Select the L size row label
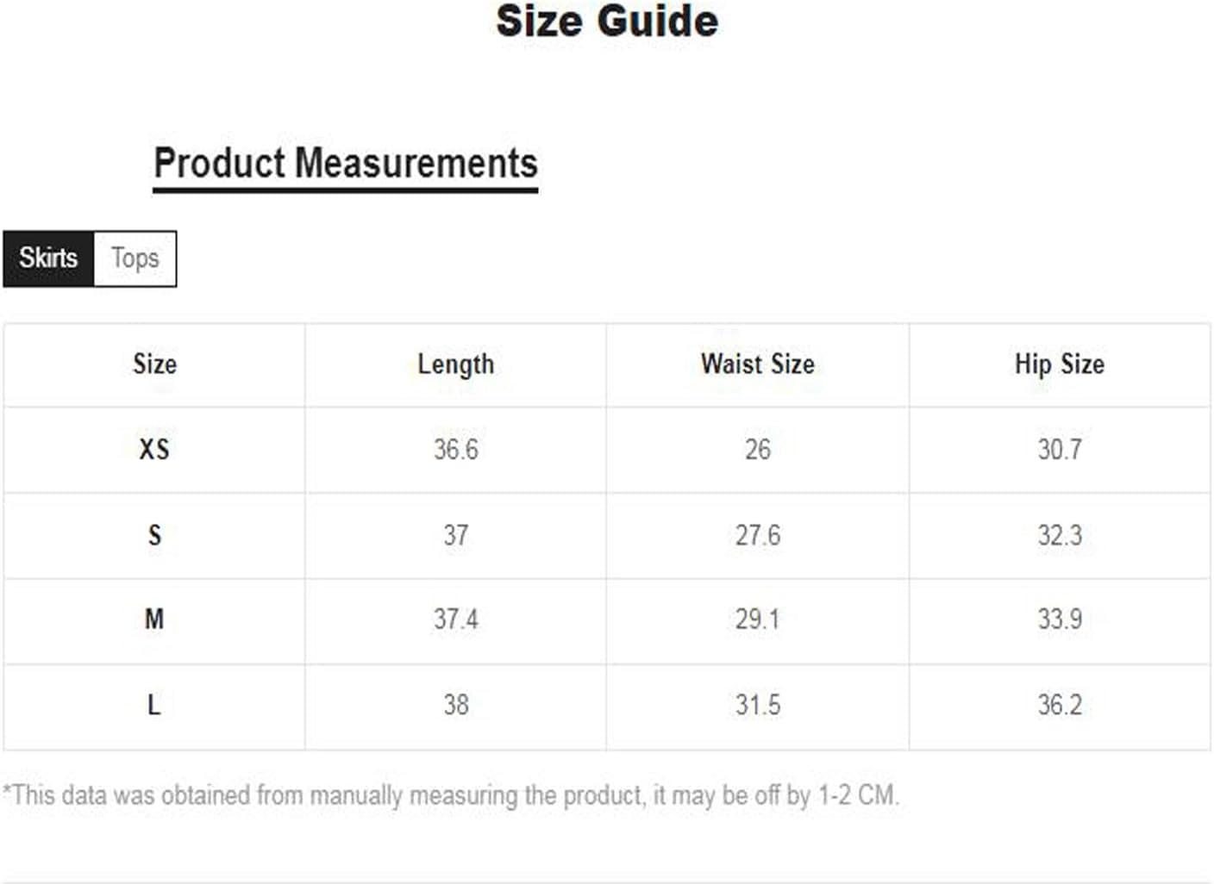Viewport: 1214px width, 884px height. point(153,705)
